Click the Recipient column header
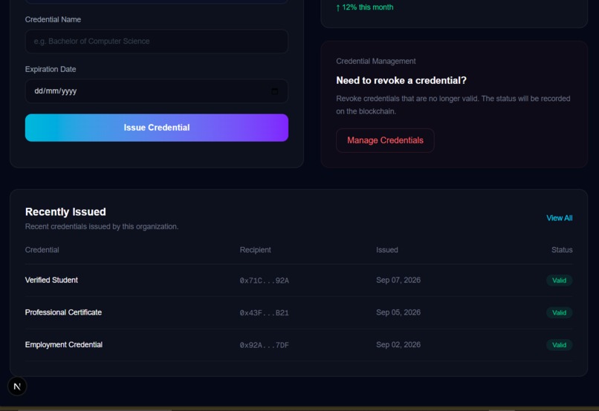 pos(255,250)
